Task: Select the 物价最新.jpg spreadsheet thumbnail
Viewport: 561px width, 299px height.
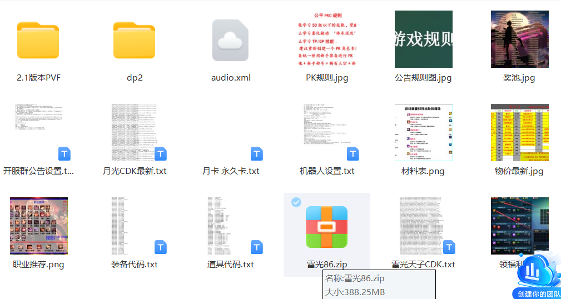Action: 519,132
